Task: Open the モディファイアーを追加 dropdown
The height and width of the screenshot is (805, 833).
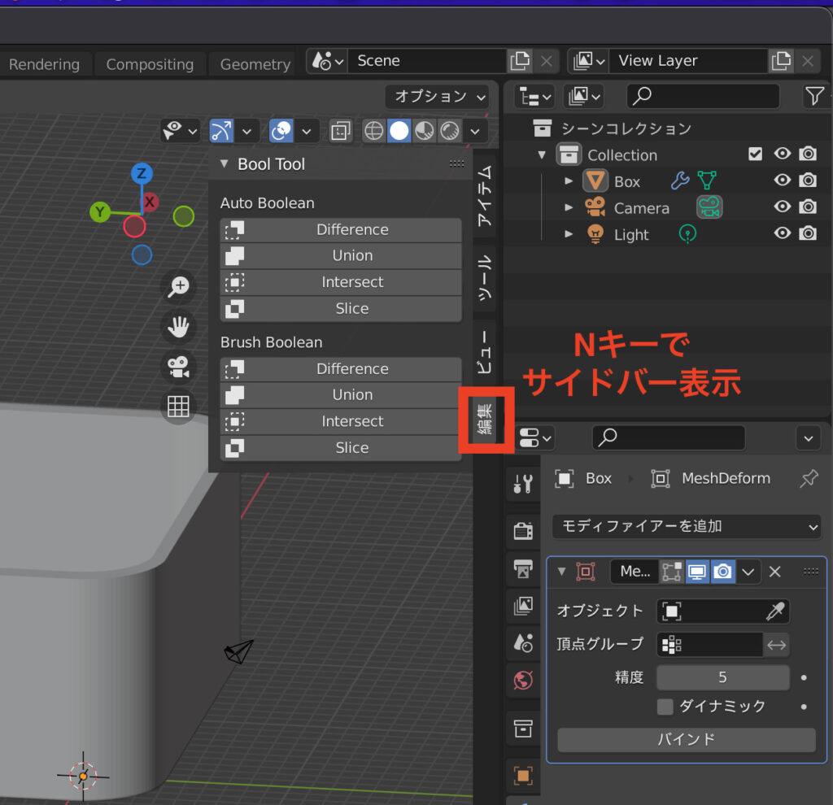Action: [x=687, y=527]
